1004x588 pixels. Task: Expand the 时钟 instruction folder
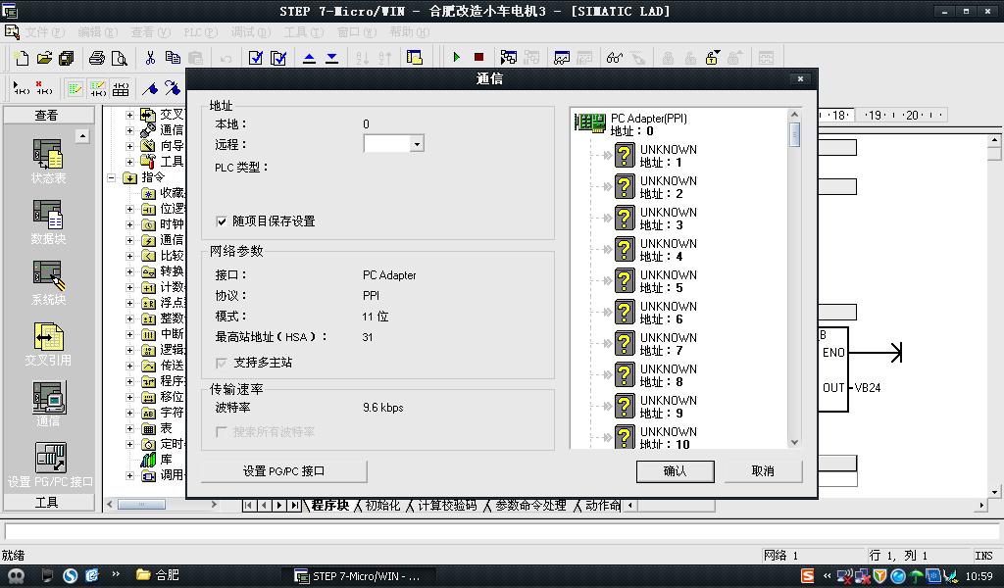[x=130, y=224]
